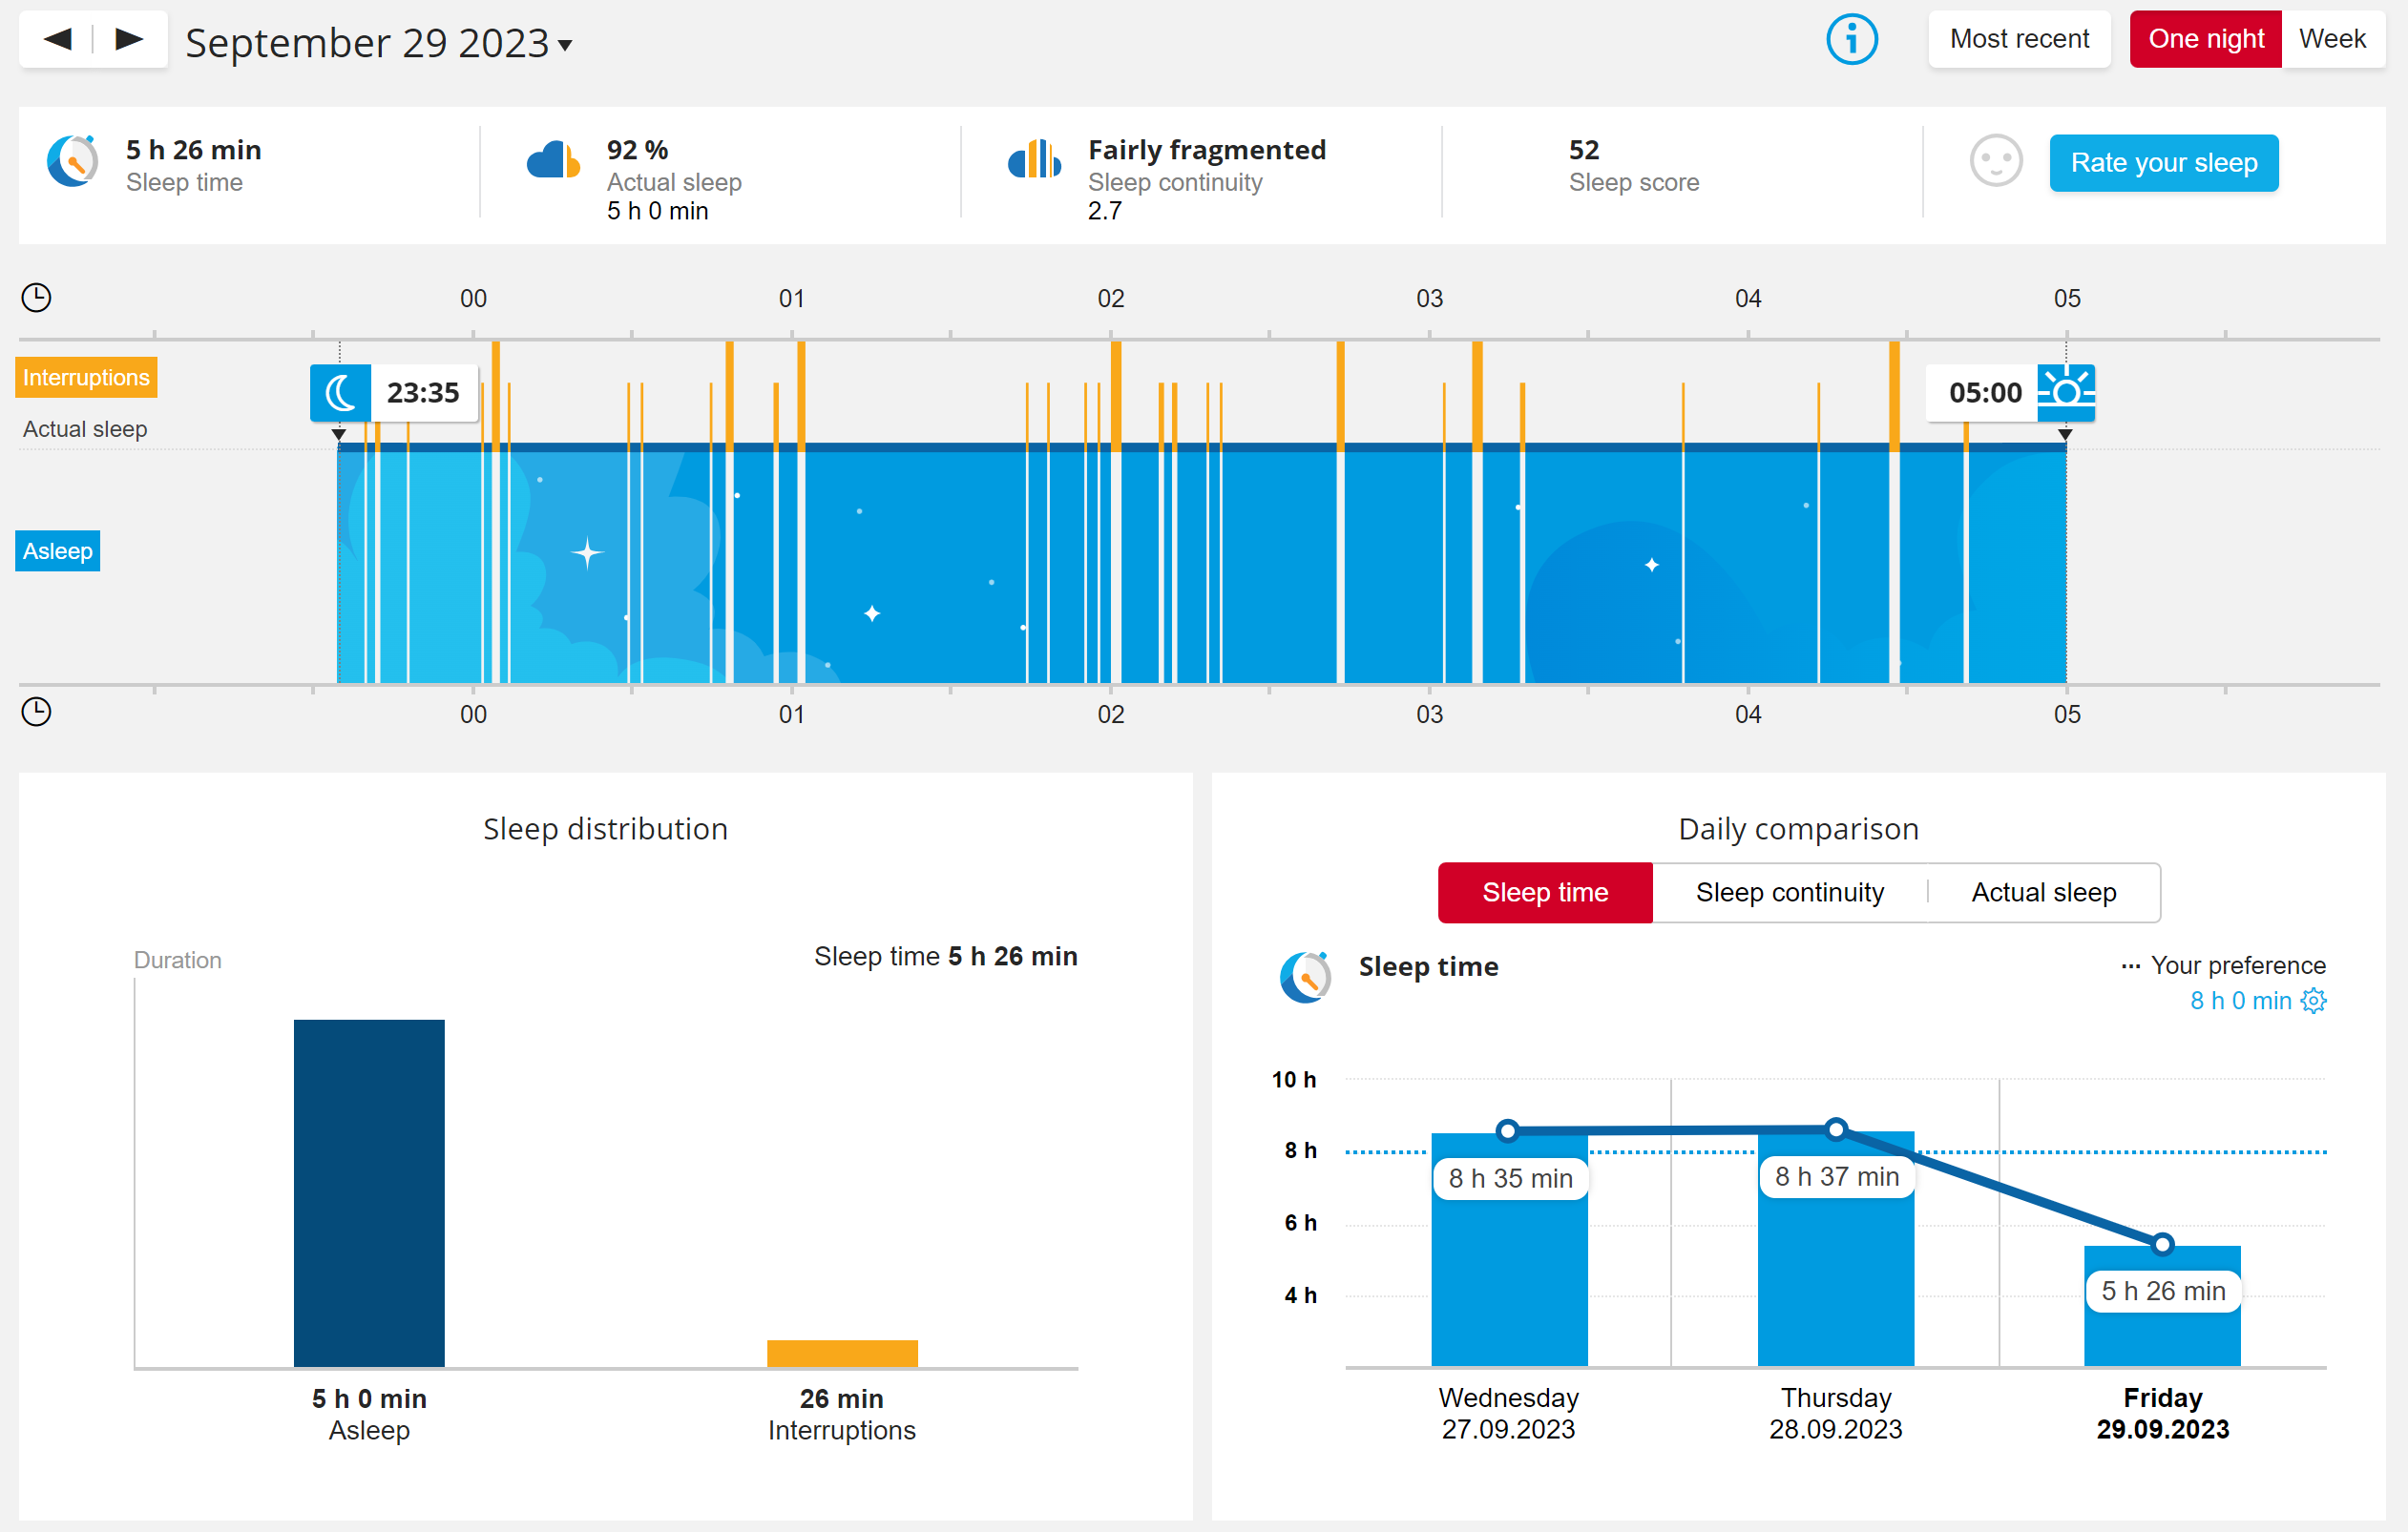
Task: Switch the view to One night
Action: pyautogui.click(x=2205, y=40)
